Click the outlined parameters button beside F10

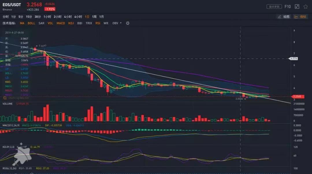click(274, 6)
